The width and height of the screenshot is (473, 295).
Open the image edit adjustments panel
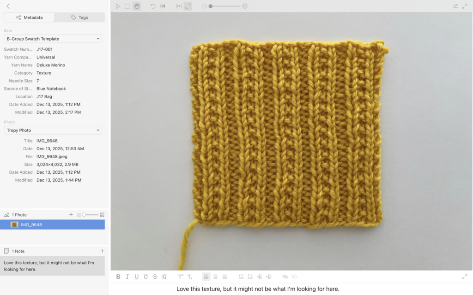pyautogui.click(x=455, y=6)
